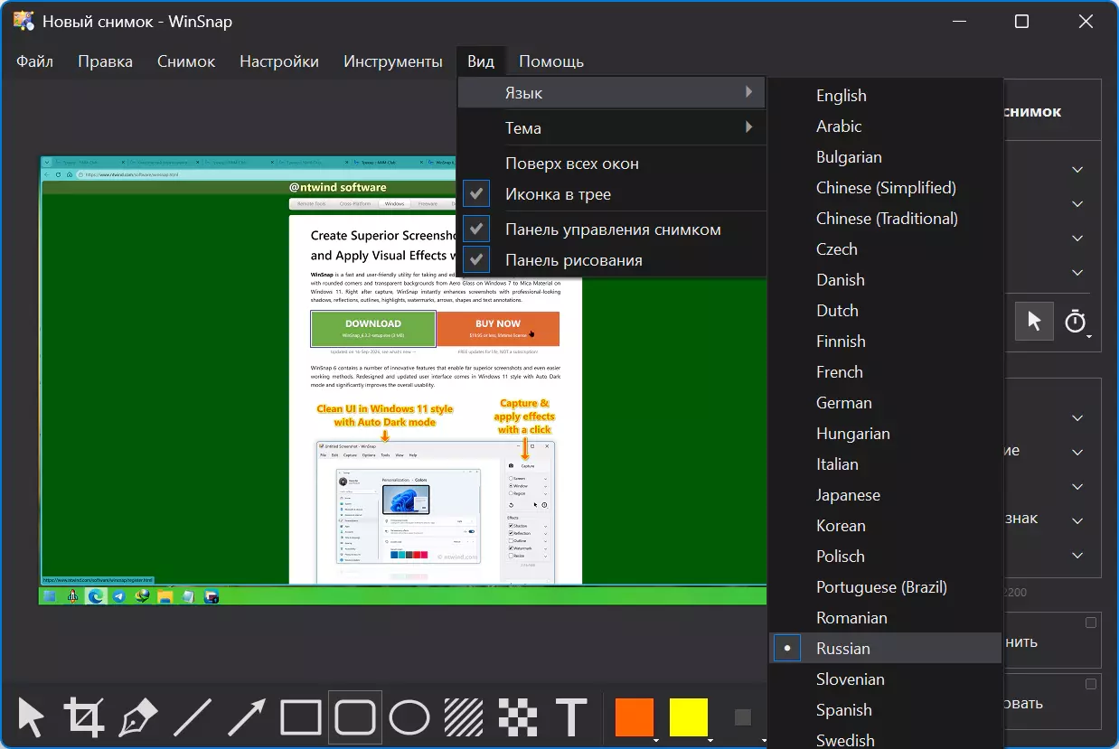Toggle 'Панель рисования' checkmark
This screenshot has height=749, width=1119.
476,260
